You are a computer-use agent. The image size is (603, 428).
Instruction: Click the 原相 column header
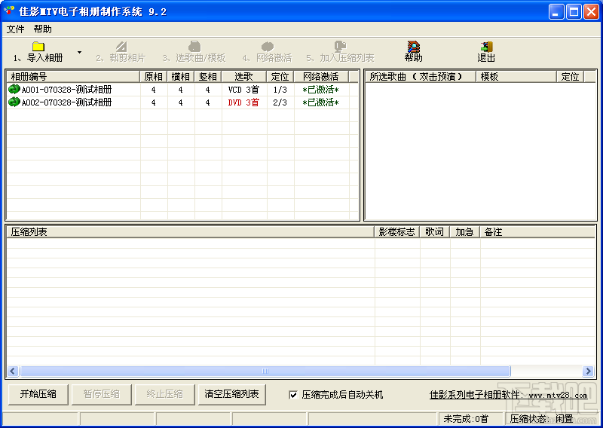coord(154,77)
